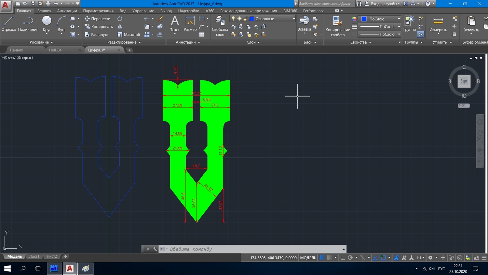Select the Отрезок line tool
The width and height of the screenshot is (488, 275).
tap(8, 23)
